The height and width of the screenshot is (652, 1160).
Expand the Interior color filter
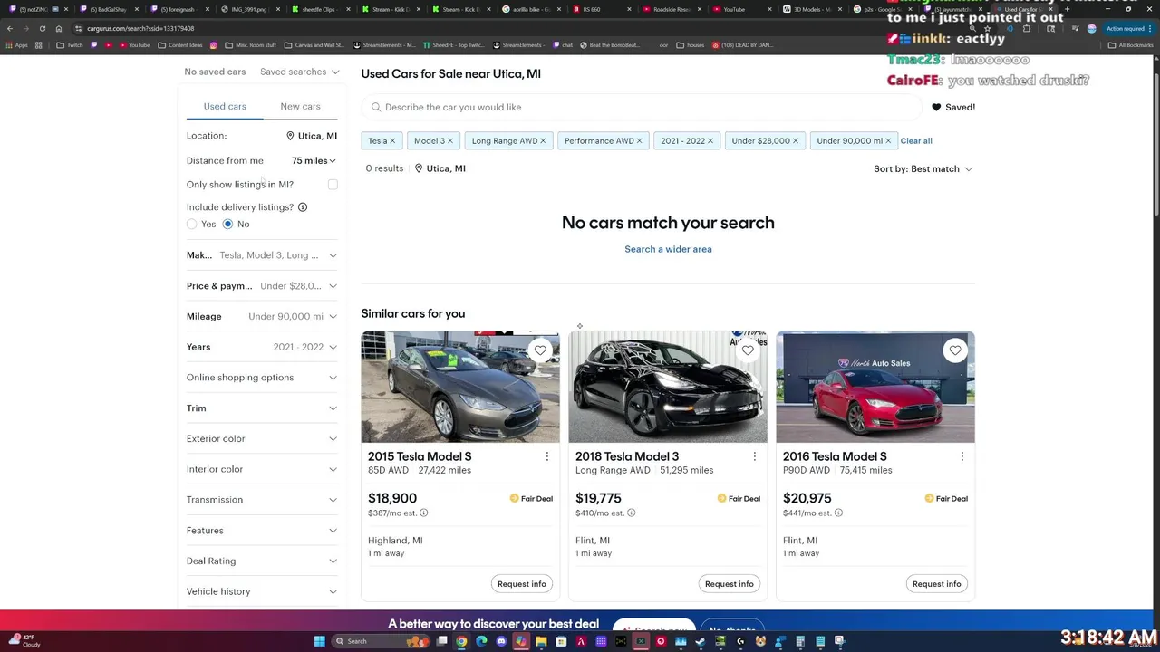point(262,469)
